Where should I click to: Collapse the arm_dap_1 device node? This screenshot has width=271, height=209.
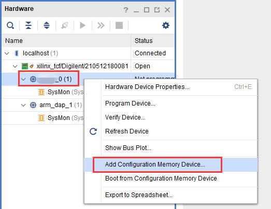[x=23, y=105]
